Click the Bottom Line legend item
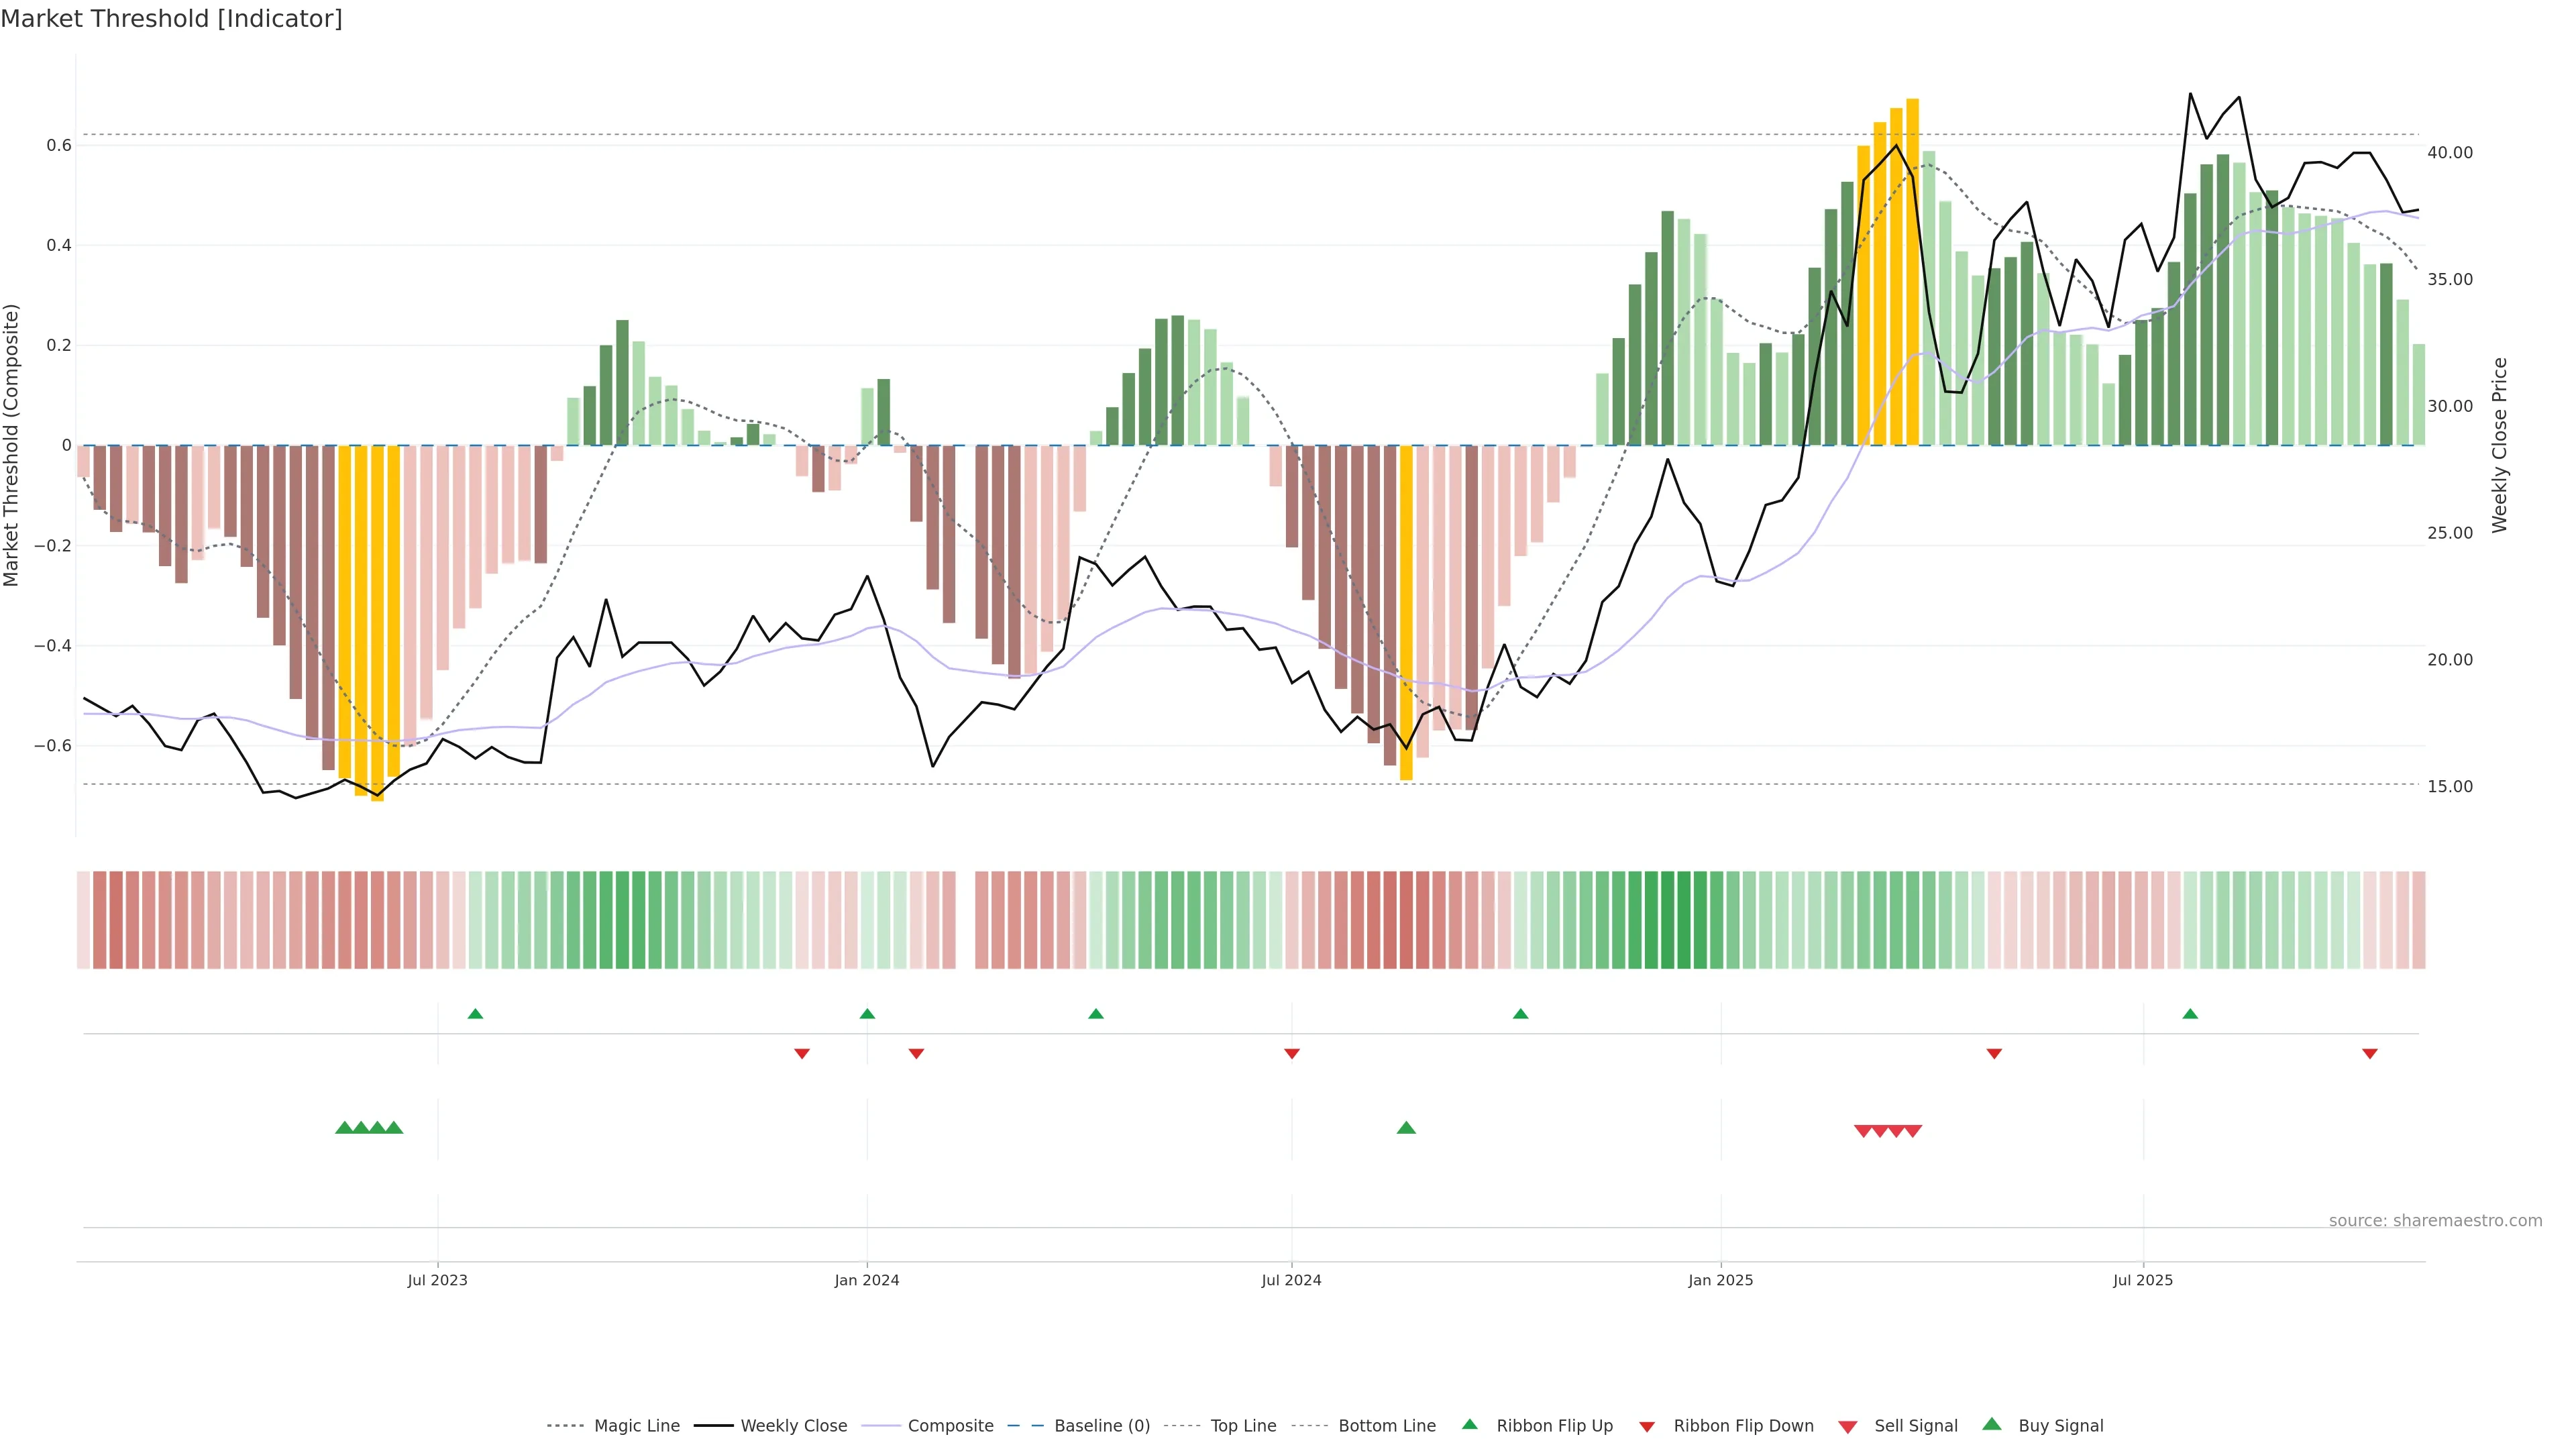This screenshot has width=2576, height=1449. click(x=1386, y=1426)
